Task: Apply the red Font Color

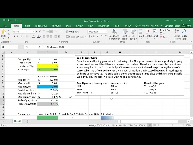Action: [x=38, y=37]
